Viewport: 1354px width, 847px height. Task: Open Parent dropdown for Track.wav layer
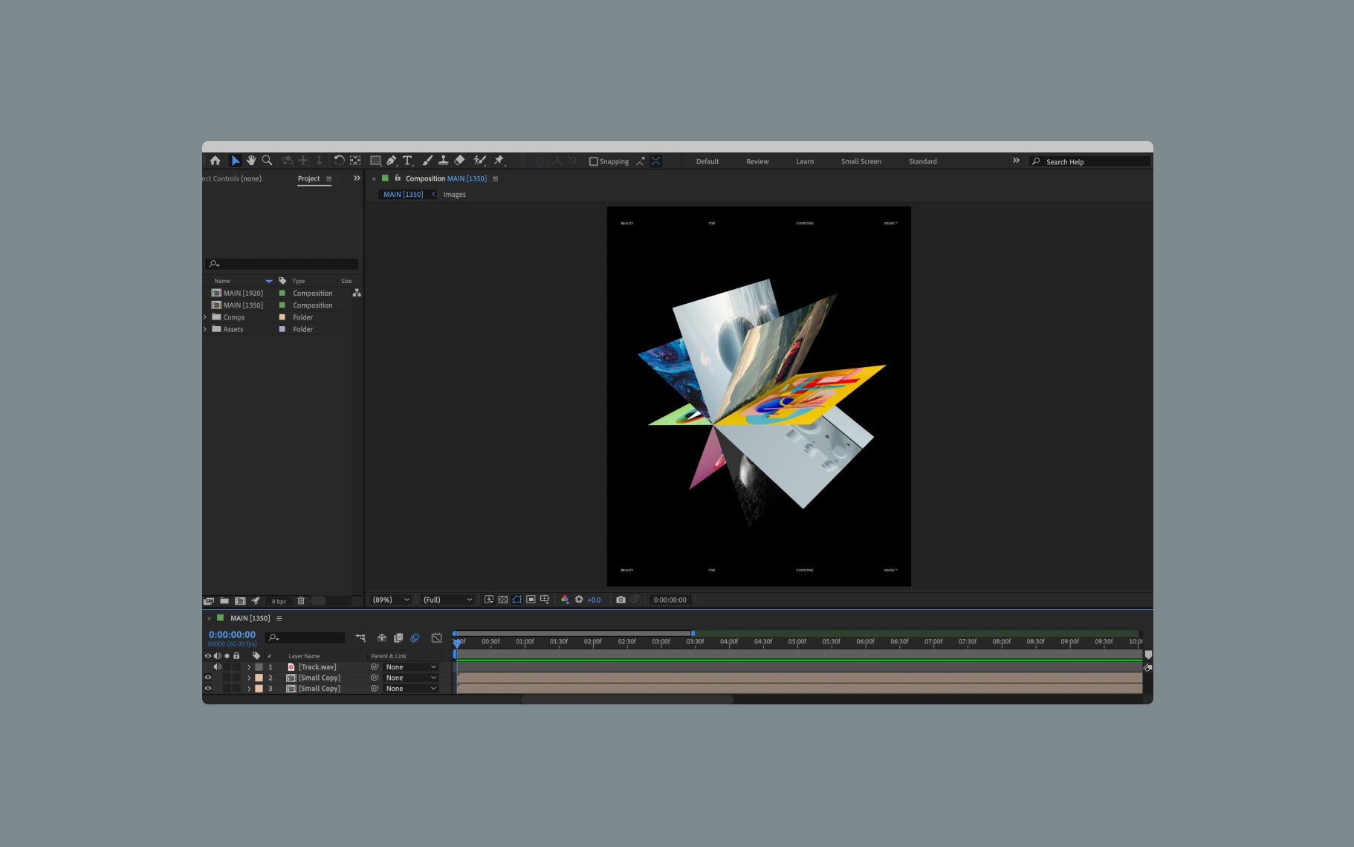click(411, 667)
